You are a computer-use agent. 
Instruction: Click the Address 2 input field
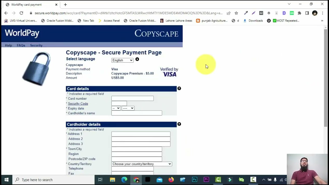coord(141,139)
